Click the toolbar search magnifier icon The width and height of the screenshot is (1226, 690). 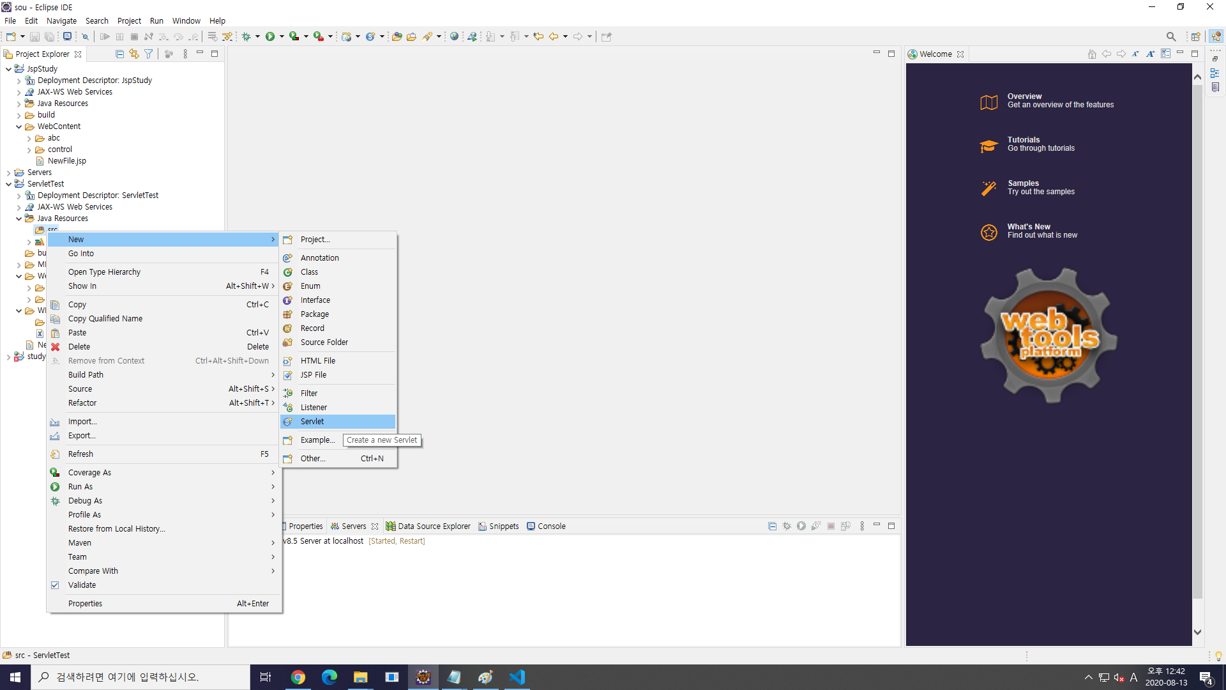[1170, 36]
